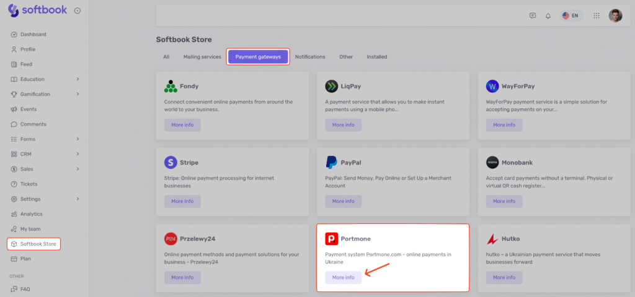Screen dimensions: 635x297
Task: Open Analytics from the sidebar
Action: [x=31, y=214]
